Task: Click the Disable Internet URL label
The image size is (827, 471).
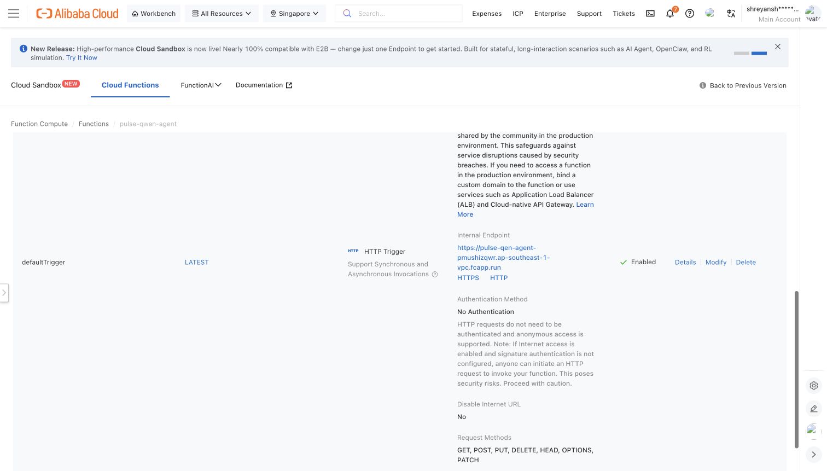Action: (x=489, y=404)
